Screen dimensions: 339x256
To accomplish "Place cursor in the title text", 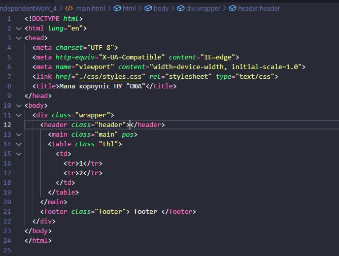I will point(103,86).
